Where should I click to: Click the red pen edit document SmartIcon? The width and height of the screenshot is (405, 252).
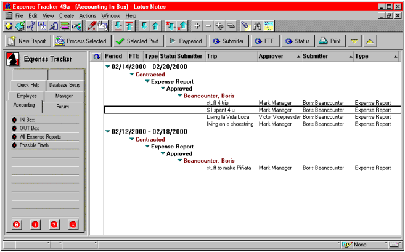click(91, 26)
